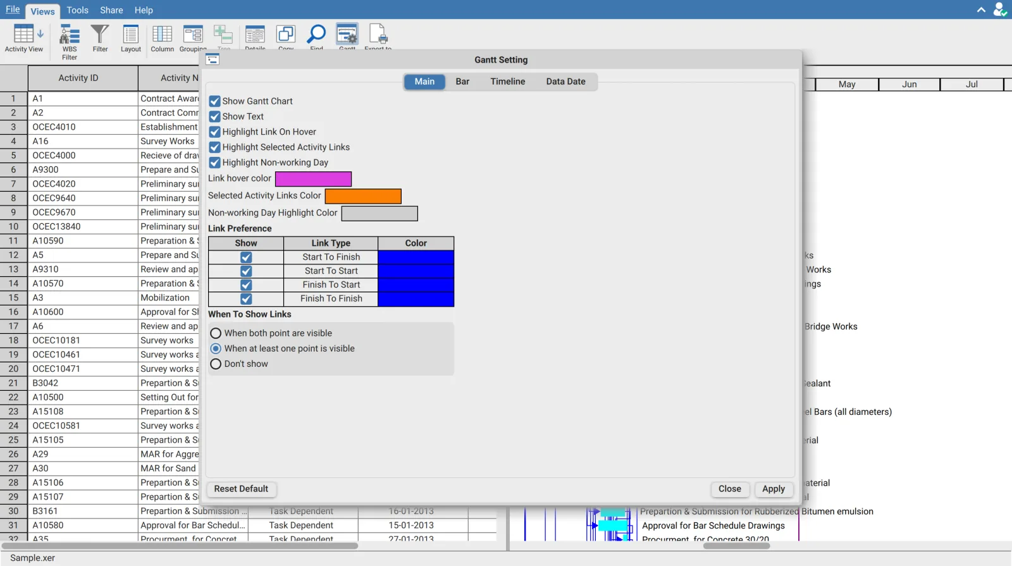Change Start To Start link color
The width and height of the screenshot is (1012, 566).
tap(416, 271)
